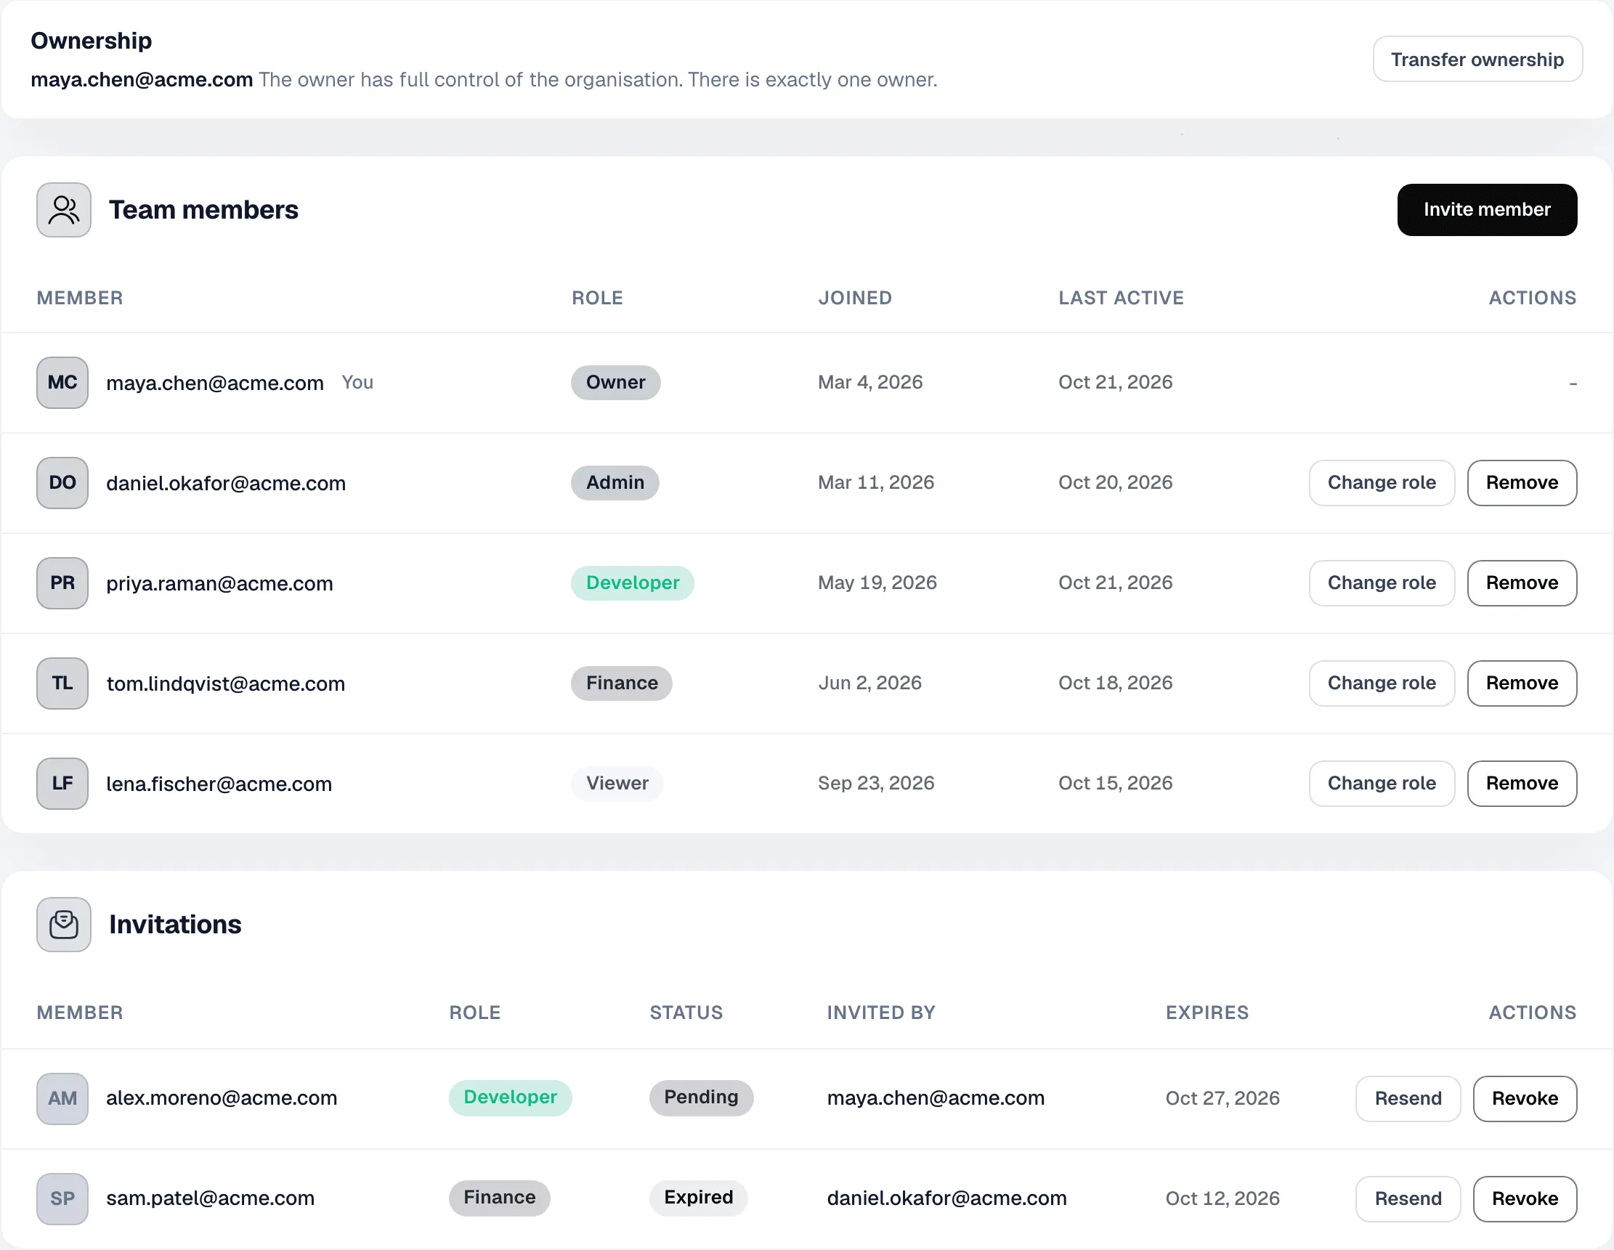Click the MC avatar for maya.chen
1614x1250 pixels.
(62, 383)
